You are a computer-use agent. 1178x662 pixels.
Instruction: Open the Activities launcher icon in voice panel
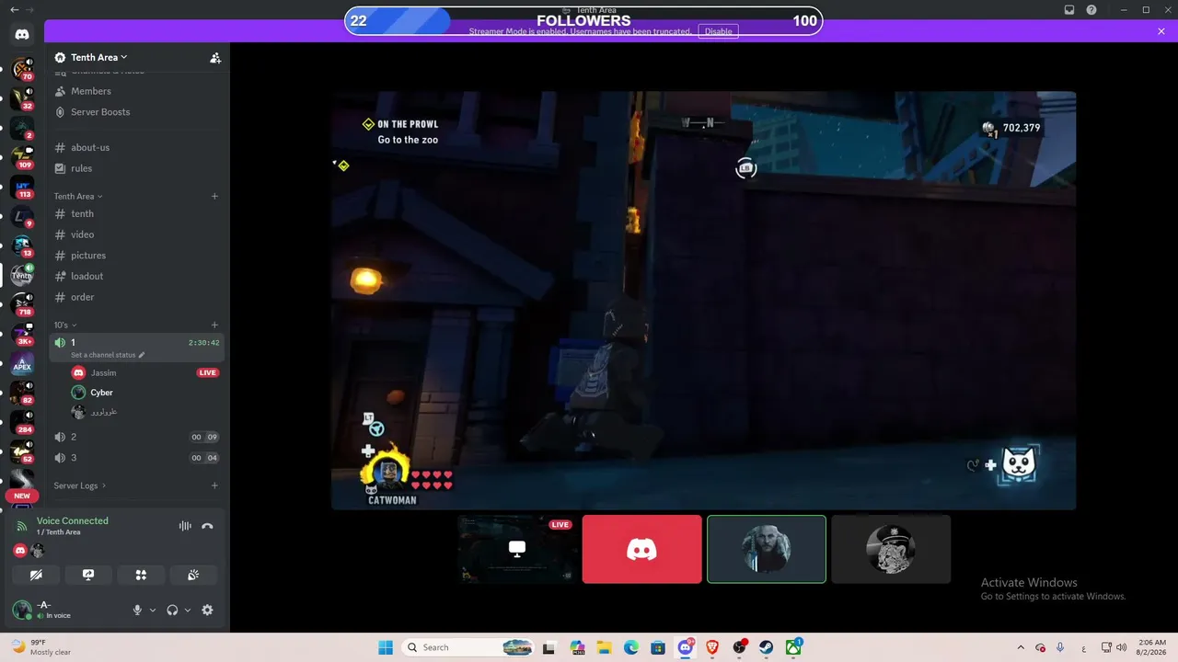(x=141, y=575)
